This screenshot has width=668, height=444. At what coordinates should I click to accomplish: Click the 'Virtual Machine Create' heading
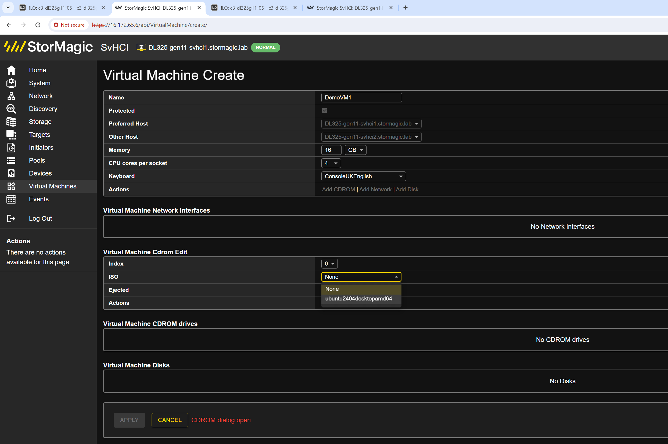[174, 75]
